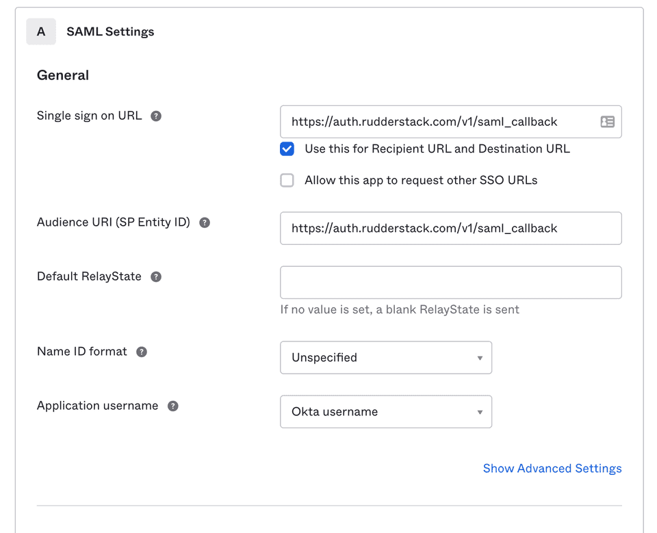
Task: Click the help icon beside Single sign on URL
Action: pyautogui.click(x=156, y=116)
